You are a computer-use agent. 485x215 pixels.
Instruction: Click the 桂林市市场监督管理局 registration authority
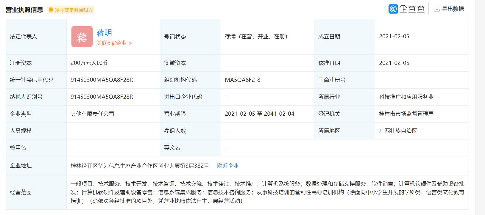[x=406, y=114]
